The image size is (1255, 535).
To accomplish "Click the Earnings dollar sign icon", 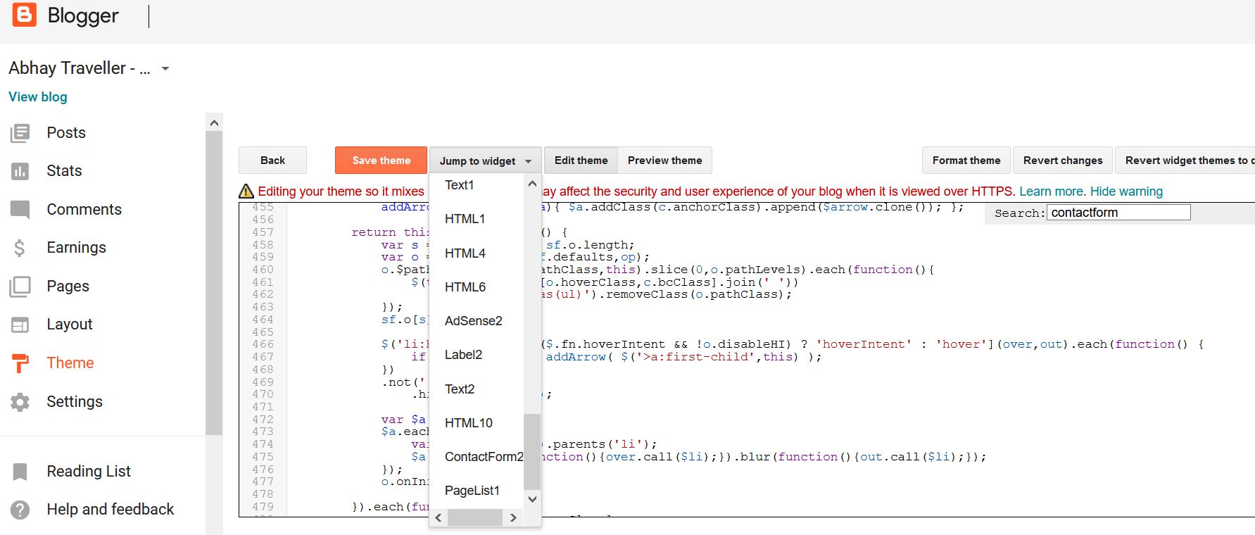I will pos(20,248).
